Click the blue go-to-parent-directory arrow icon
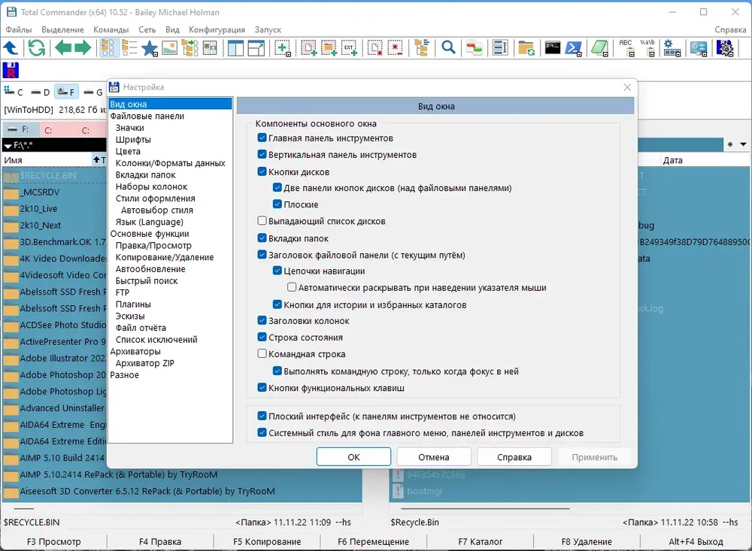 11,48
